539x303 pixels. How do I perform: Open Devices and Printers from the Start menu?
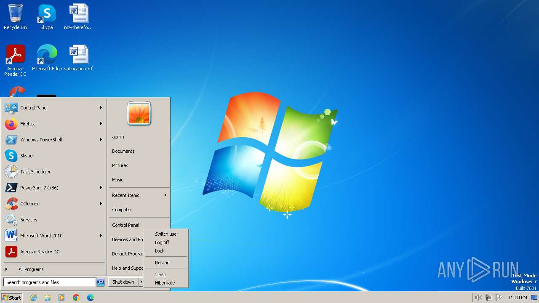127,239
